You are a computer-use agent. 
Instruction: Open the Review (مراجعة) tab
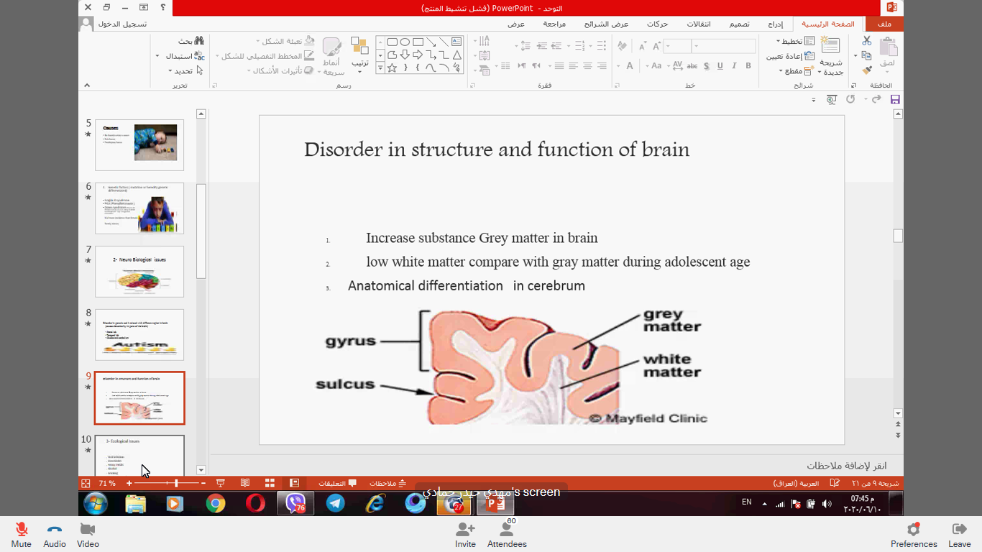click(554, 24)
